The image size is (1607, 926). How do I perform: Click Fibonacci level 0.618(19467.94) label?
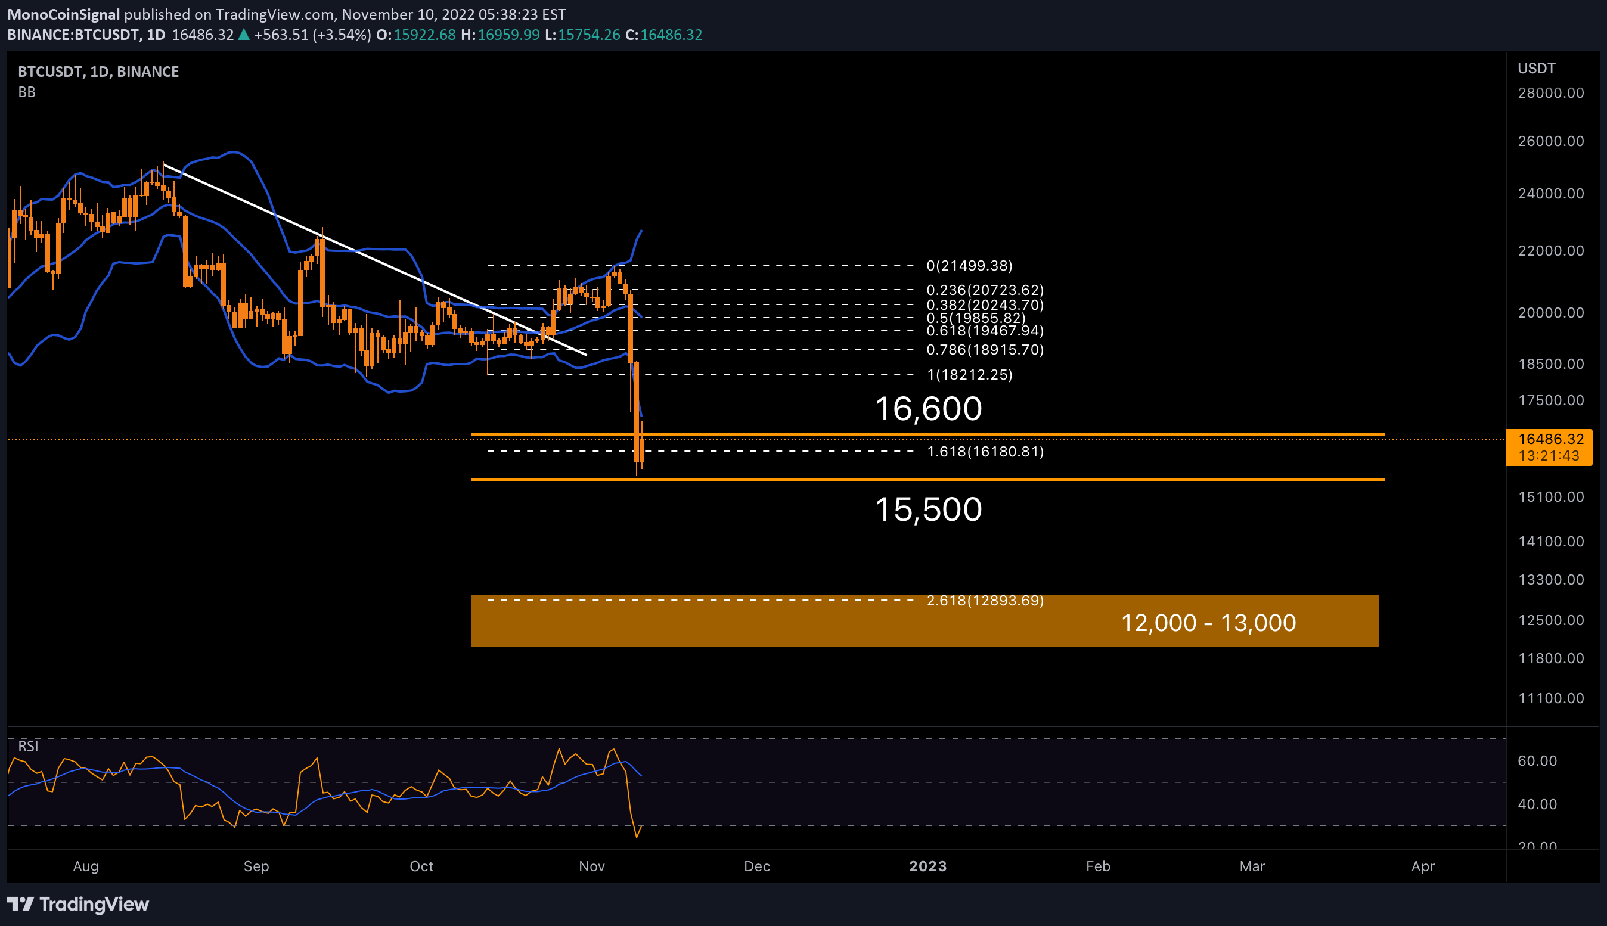coord(985,330)
